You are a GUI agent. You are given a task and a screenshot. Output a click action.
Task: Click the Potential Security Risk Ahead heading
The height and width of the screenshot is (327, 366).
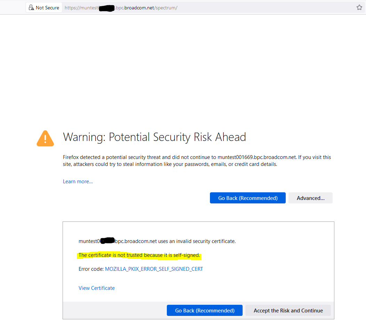pos(154,137)
